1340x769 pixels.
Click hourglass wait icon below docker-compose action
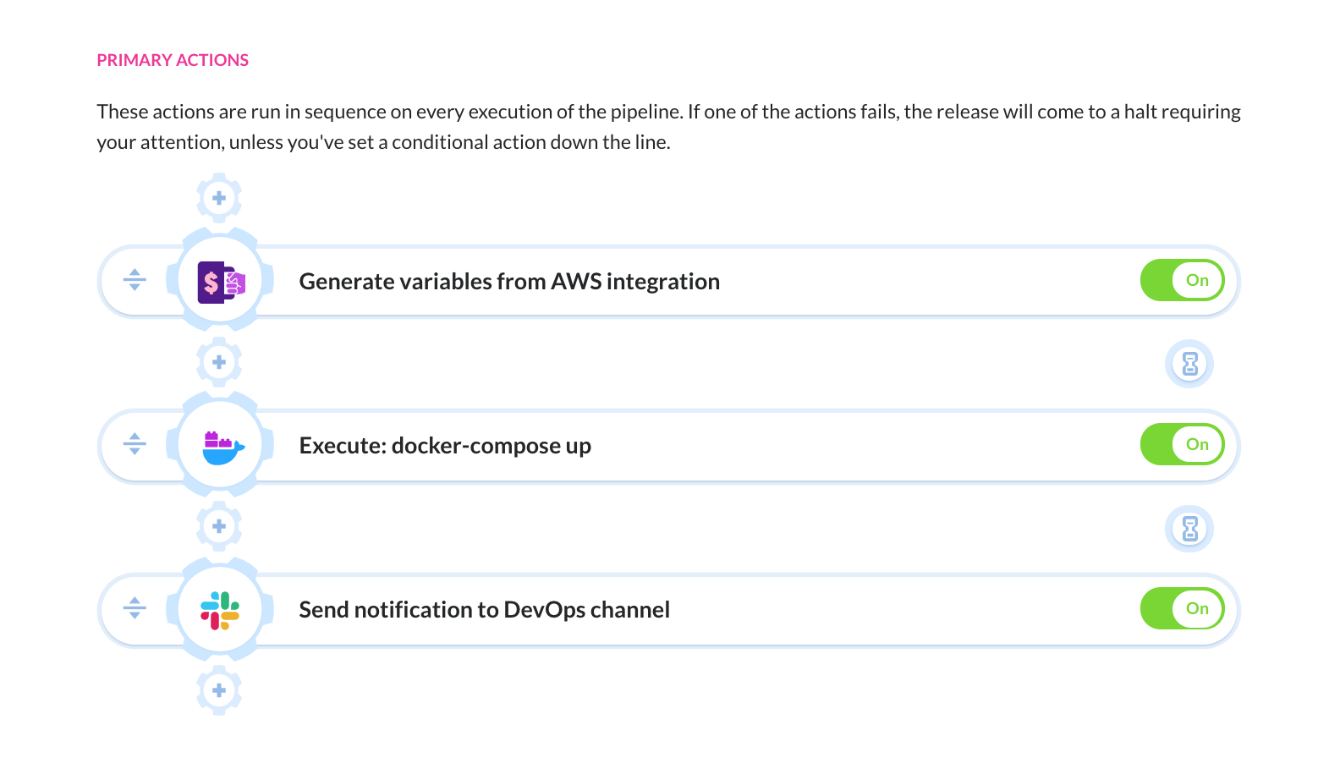point(1189,529)
